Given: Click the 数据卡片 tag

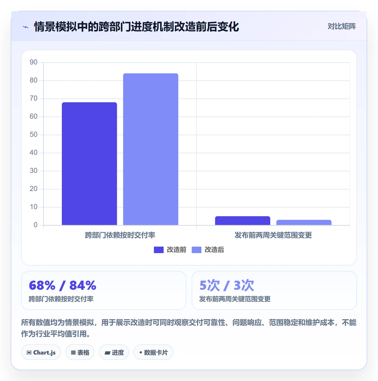Looking at the screenshot, I should [153, 352].
